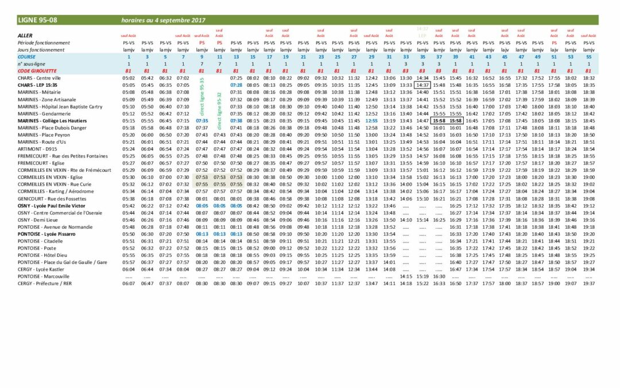Viewport: 620px width, 388px height.
Task: Click the green vertical 'direct ligne 95-35' note
Action: pyautogui.click(x=202, y=97)
